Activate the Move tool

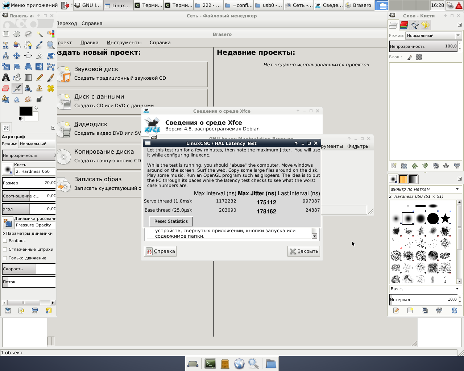click(17, 56)
